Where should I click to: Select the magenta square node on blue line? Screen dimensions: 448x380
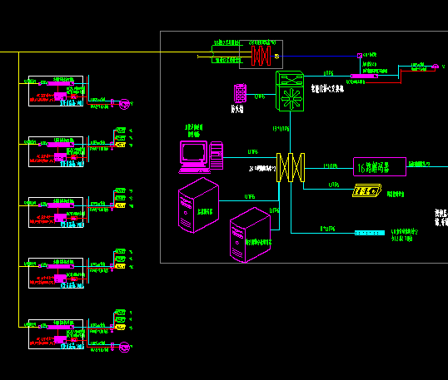coord(360,56)
